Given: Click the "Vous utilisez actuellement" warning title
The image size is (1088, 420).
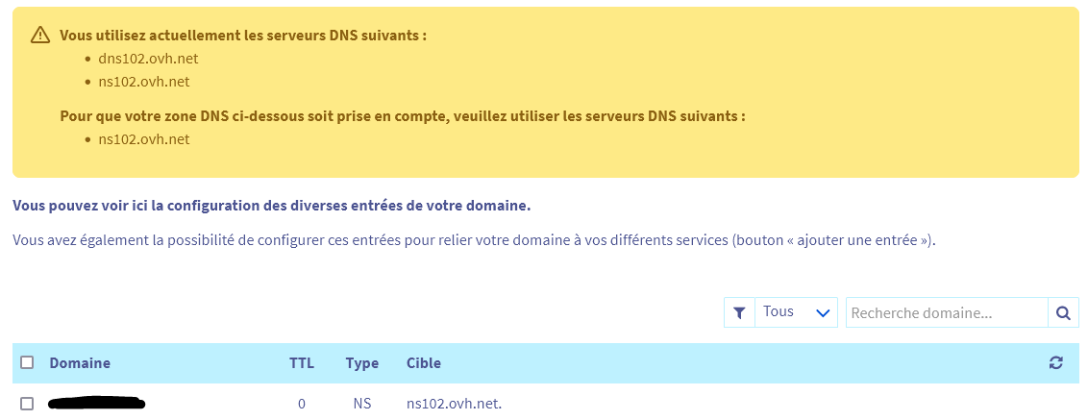Looking at the screenshot, I should [x=243, y=35].
